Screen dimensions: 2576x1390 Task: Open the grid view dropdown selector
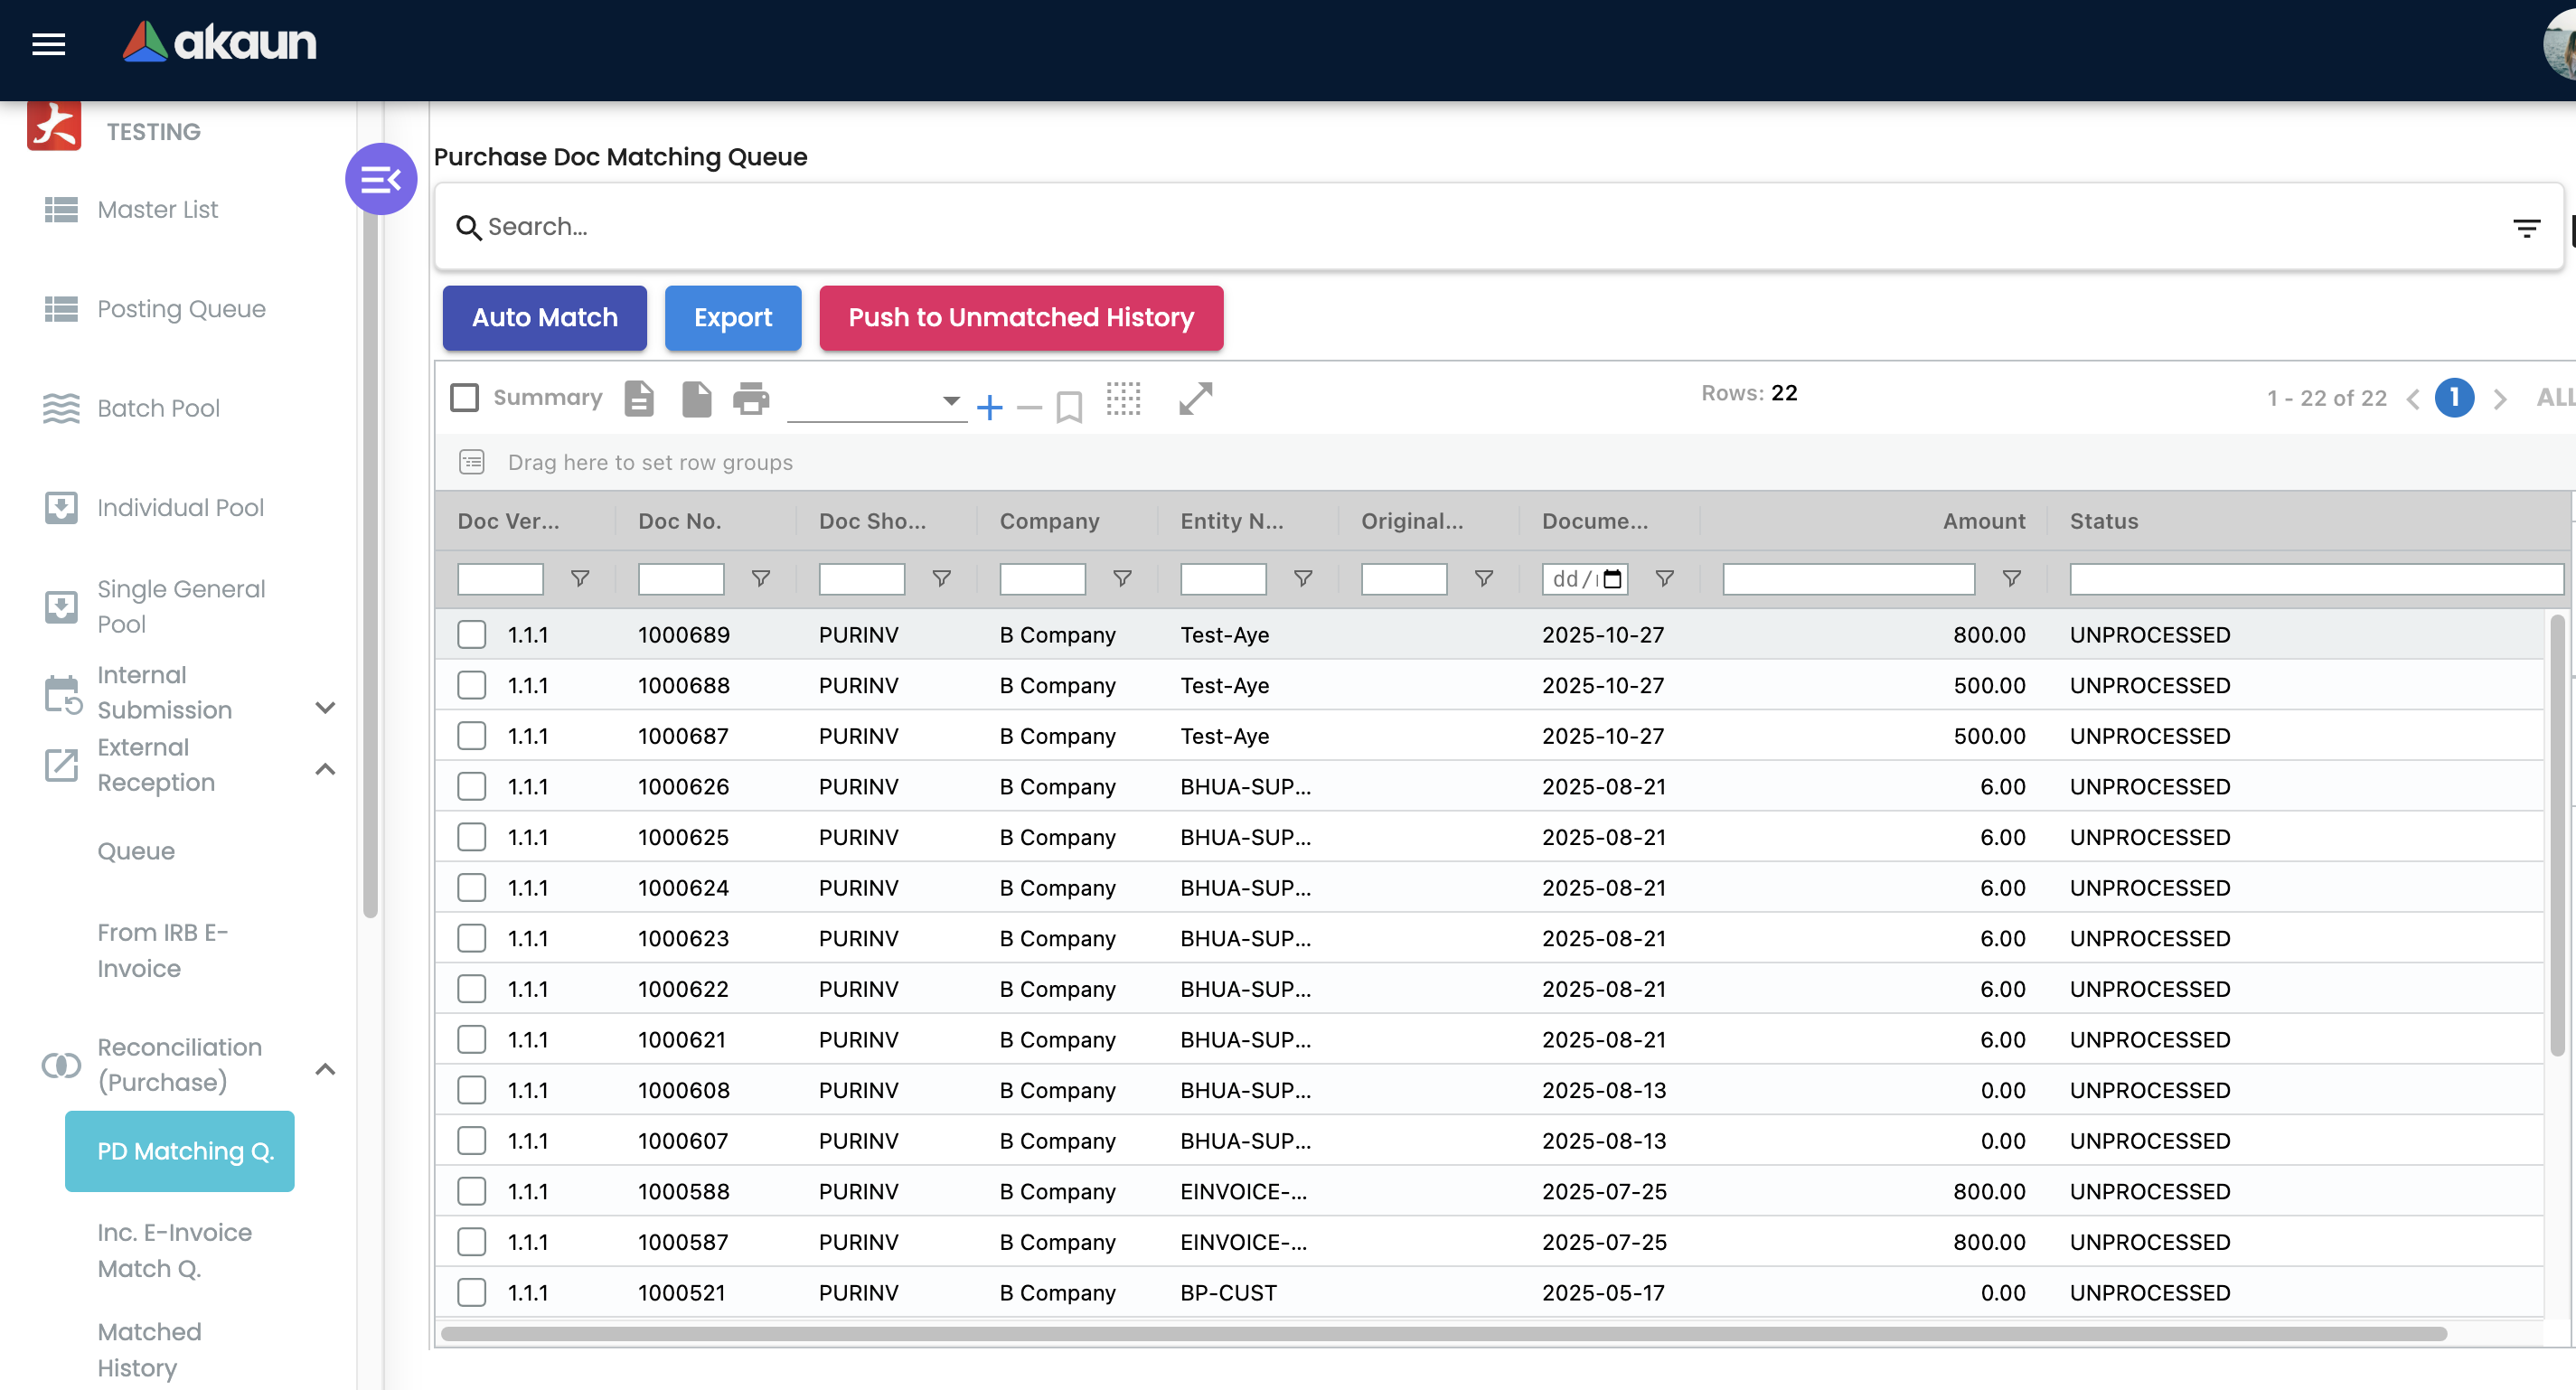point(876,402)
